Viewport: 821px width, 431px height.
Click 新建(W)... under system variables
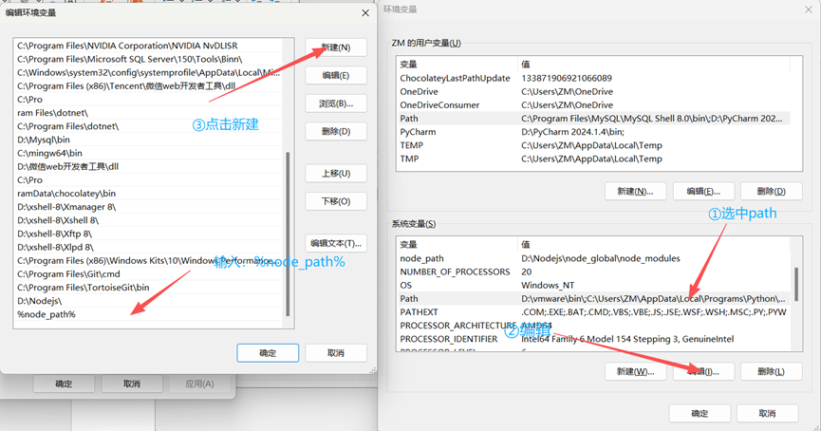point(635,371)
